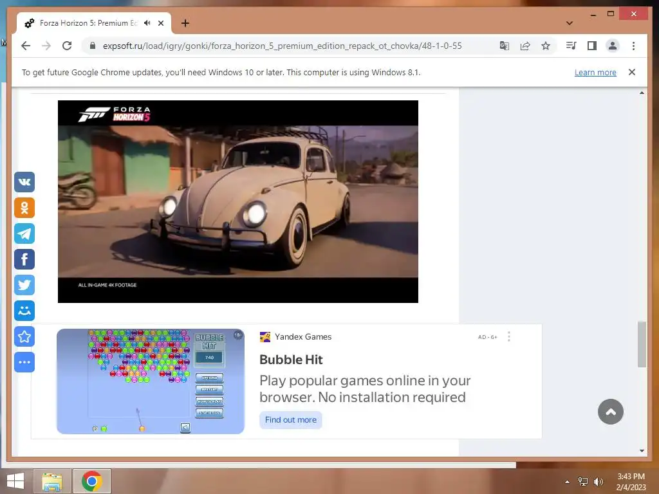
Task: Click Find out more button
Action: [290, 420]
